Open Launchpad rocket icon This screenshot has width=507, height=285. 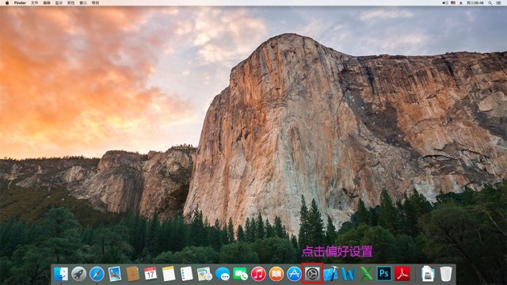(79, 274)
